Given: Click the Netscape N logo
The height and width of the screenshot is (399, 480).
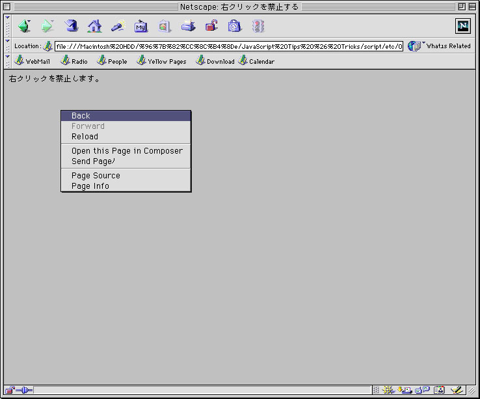Looking at the screenshot, I should pos(463,26).
